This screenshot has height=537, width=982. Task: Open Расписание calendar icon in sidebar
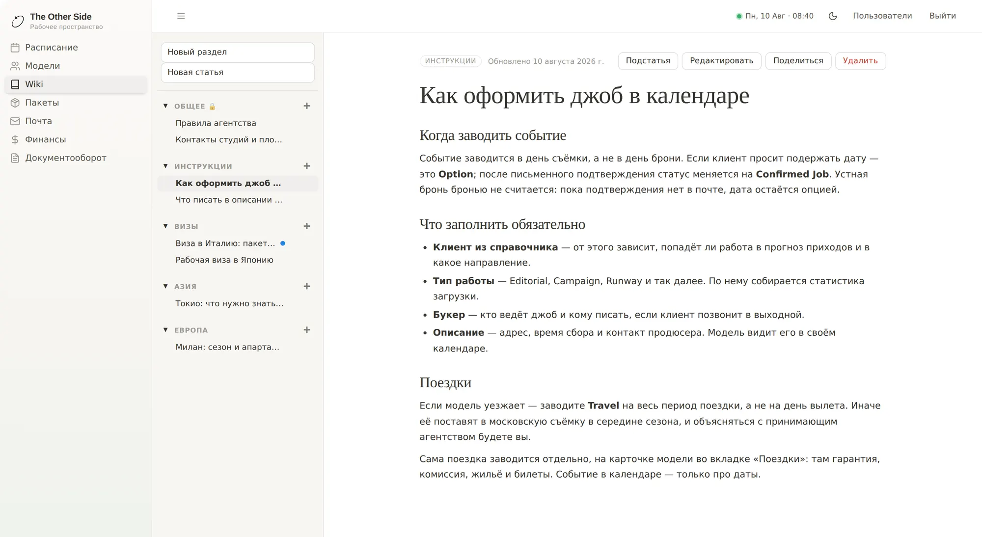coord(15,48)
